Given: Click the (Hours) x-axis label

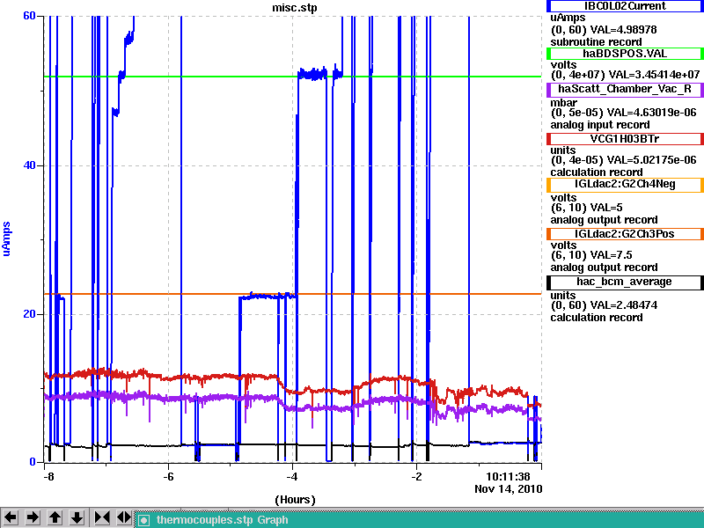Looking at the screenshot, I should (295, 500).
